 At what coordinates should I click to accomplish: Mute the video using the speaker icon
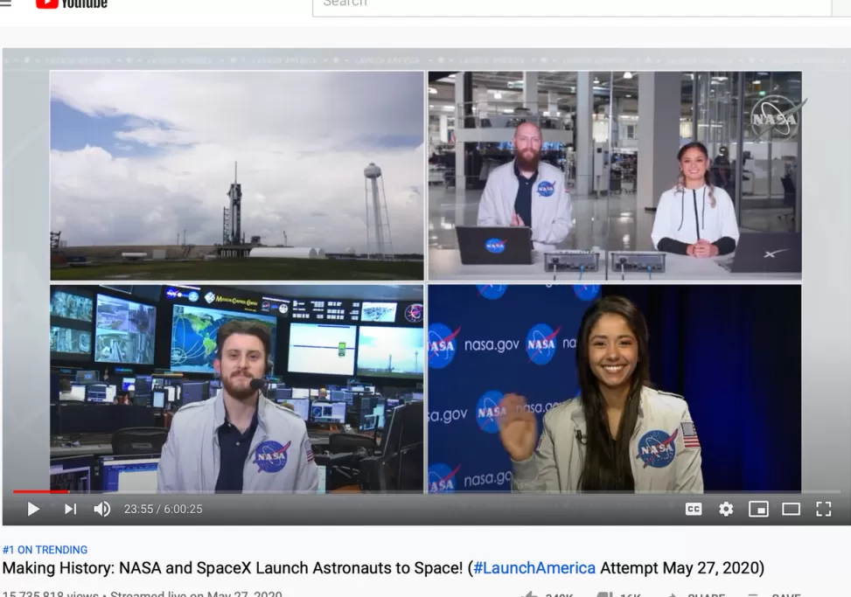[102, 510]
